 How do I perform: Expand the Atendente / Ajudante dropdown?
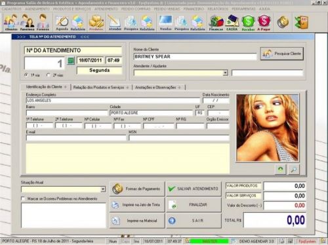225,73
